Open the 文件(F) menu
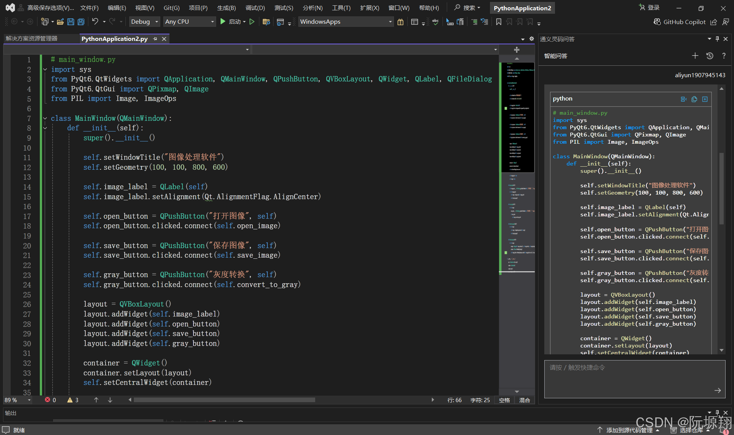 (x=90, y=8)
